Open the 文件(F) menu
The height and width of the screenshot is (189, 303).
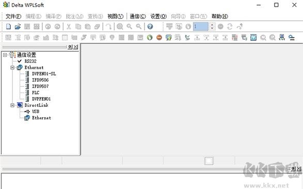click(x=13, y=17)
